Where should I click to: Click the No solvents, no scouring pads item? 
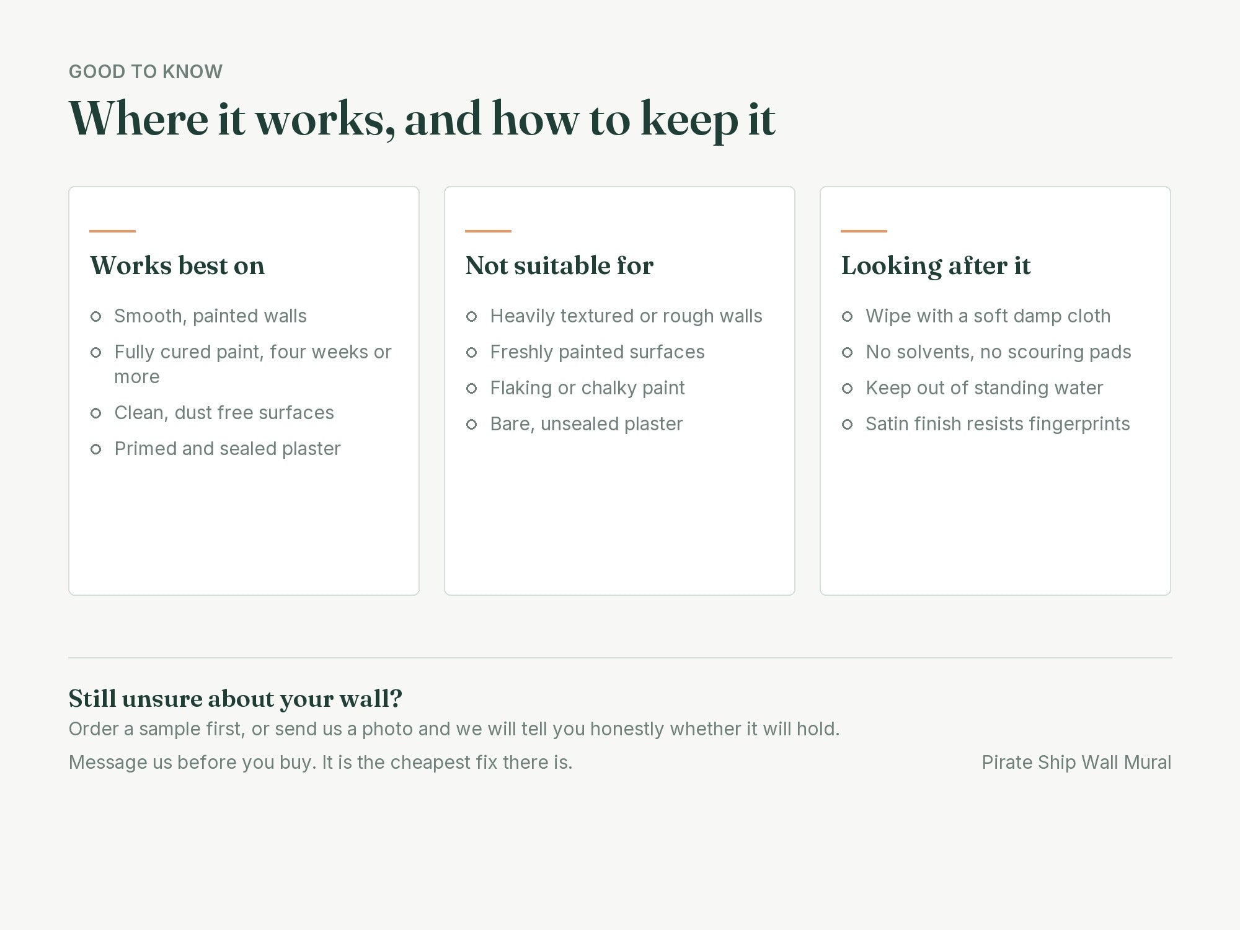tap(998, 352)
